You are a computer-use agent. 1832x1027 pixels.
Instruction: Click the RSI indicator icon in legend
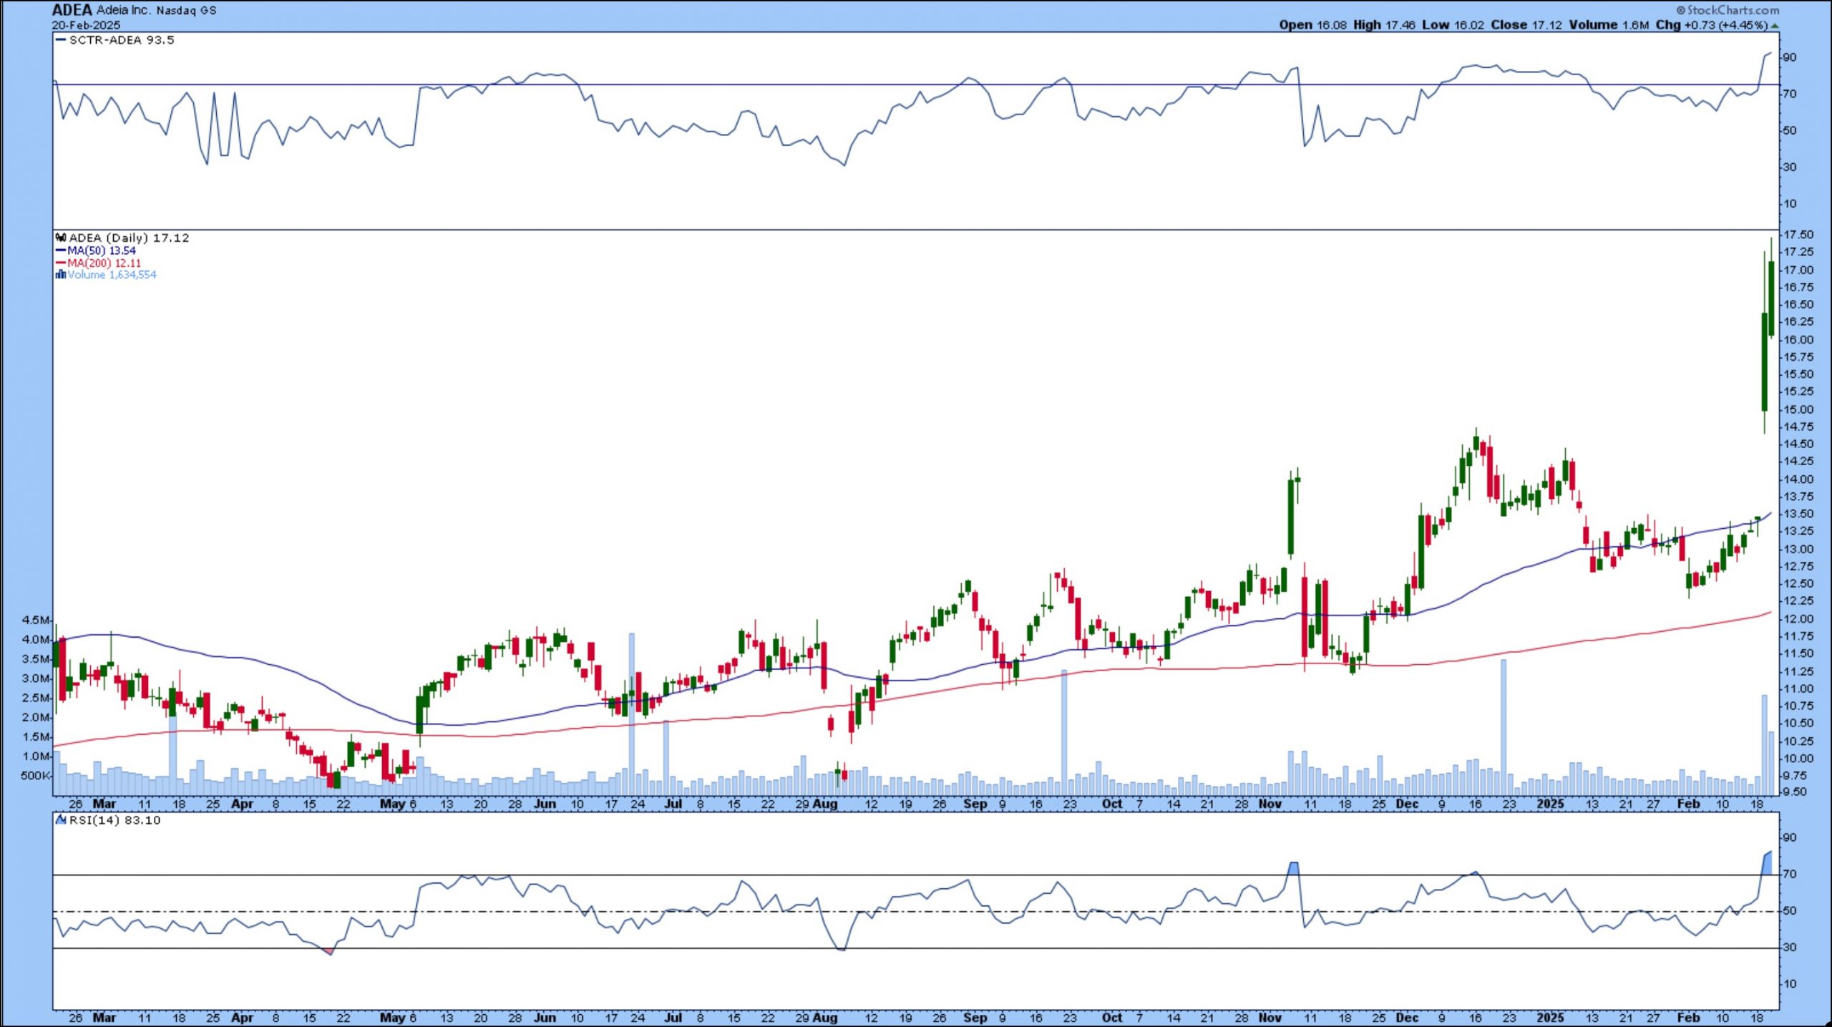(61, 820)
